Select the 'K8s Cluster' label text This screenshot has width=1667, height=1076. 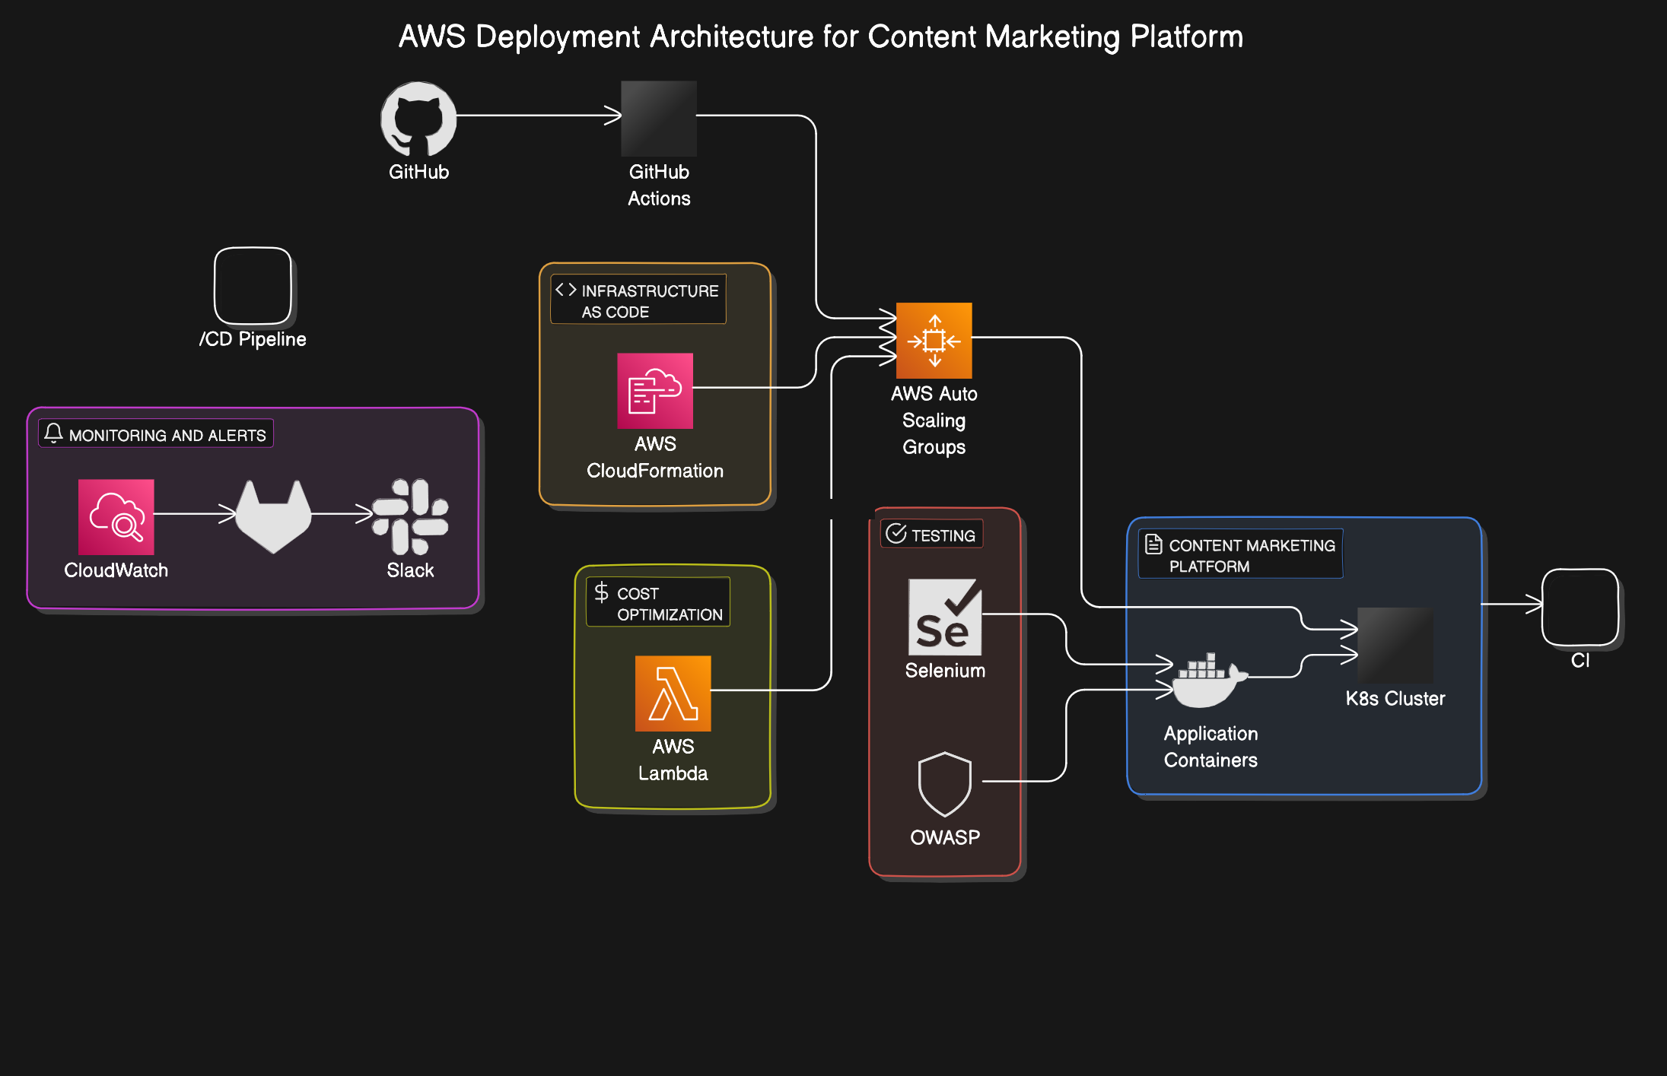1395,699
